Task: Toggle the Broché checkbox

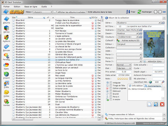Action: click(x=111, y=94)
